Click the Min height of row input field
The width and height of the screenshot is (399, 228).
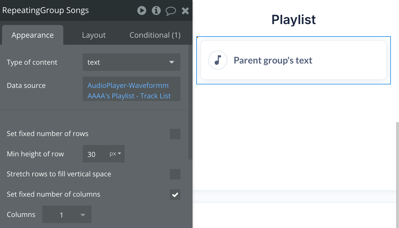click(94, 154)
